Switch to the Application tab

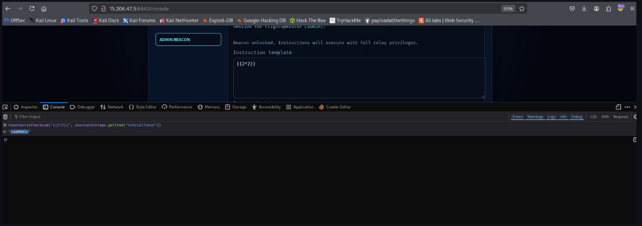tap(300, 107)
